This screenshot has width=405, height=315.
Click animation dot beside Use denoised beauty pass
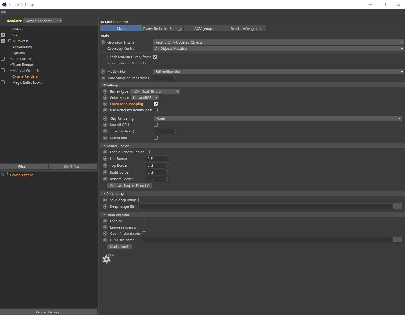[x=105, y=110]
